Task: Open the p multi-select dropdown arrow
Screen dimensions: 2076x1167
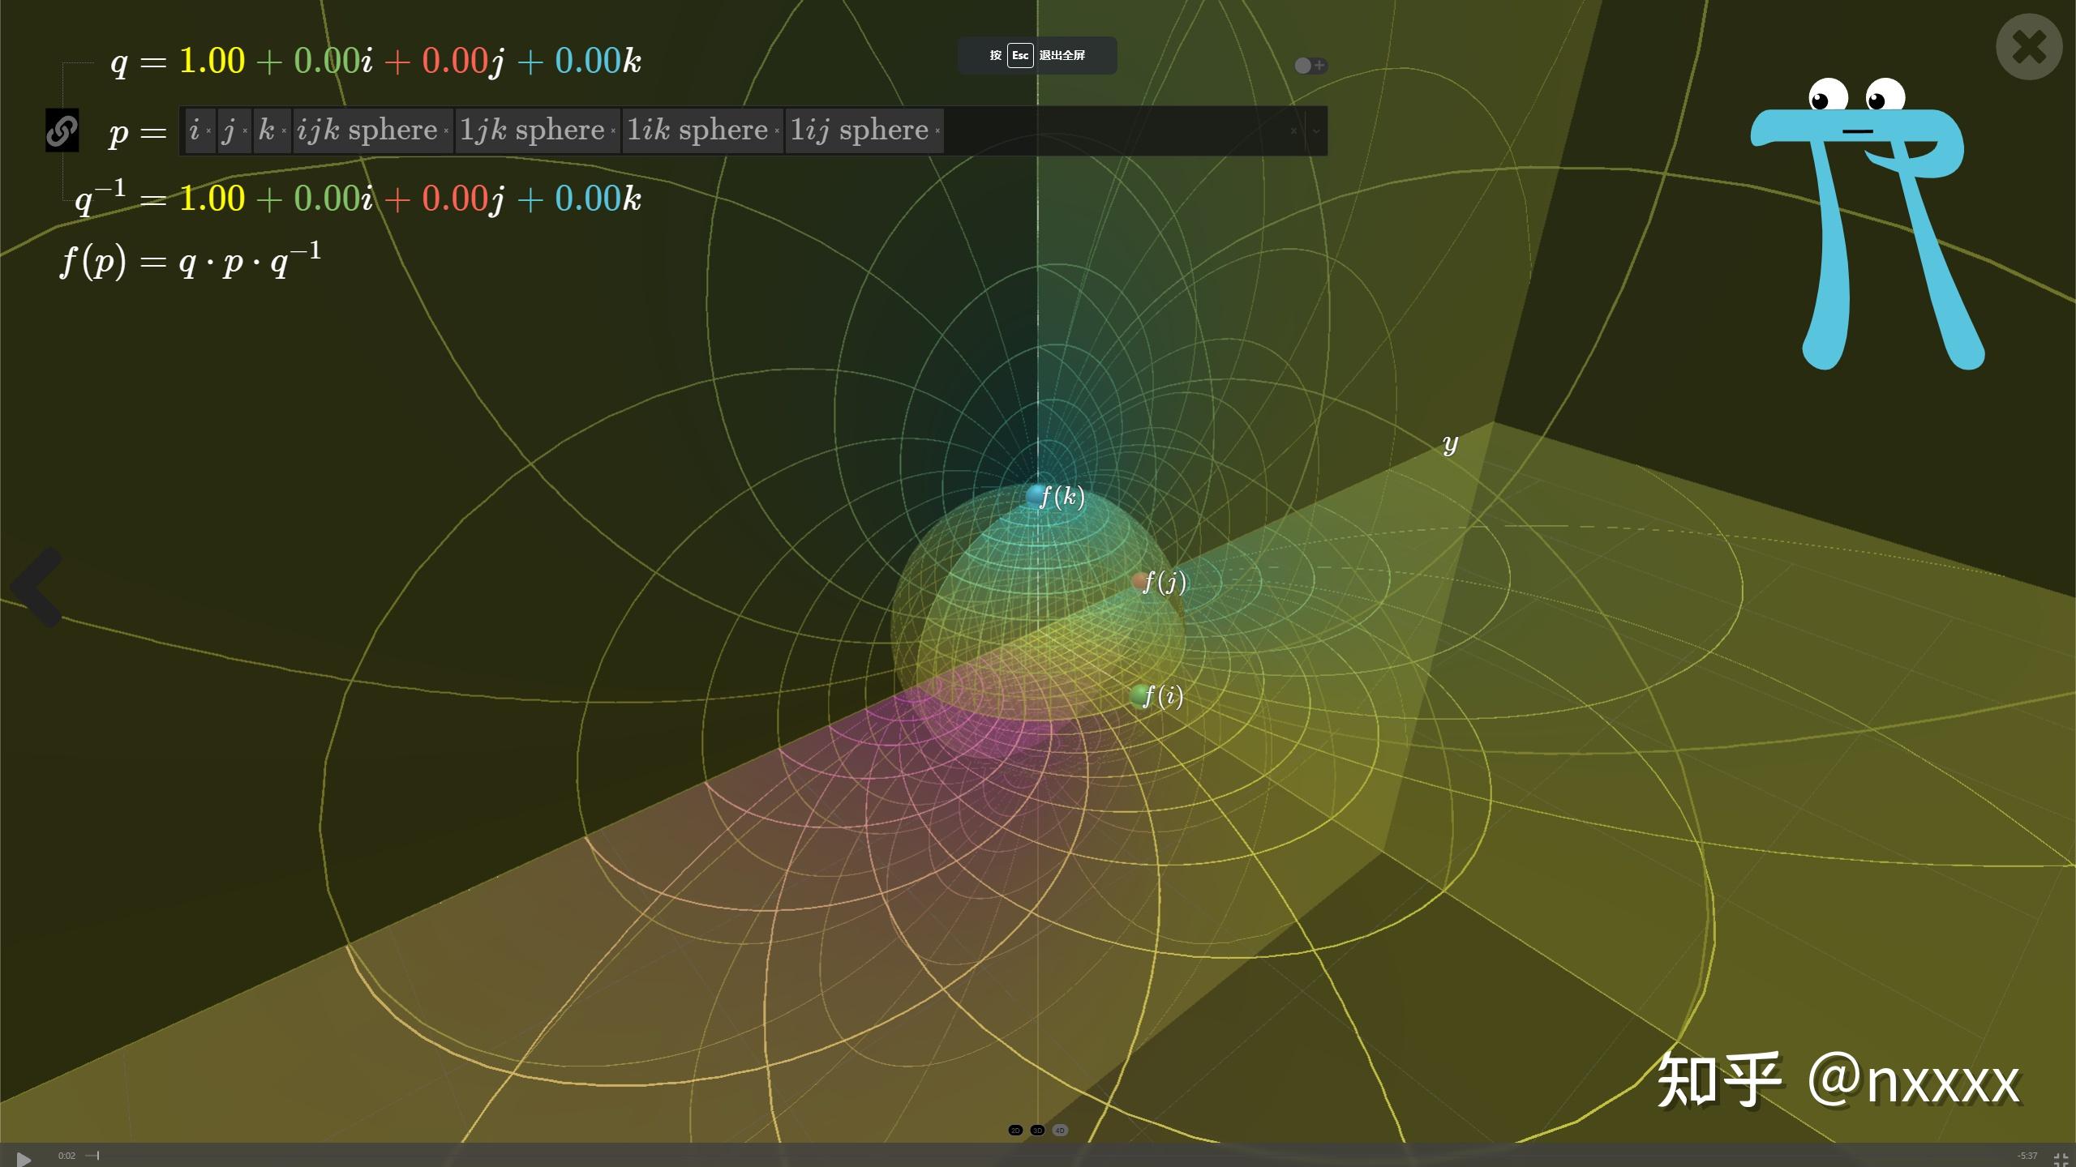Action: point(1316,131)
